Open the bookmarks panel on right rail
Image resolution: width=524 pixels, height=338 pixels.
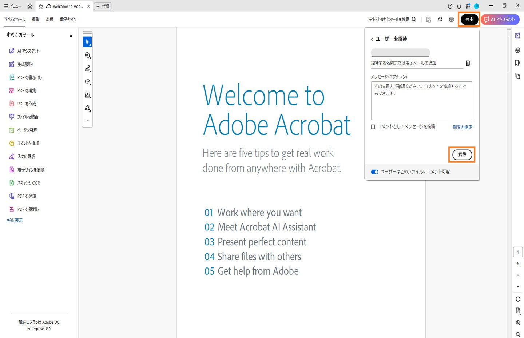518,63
